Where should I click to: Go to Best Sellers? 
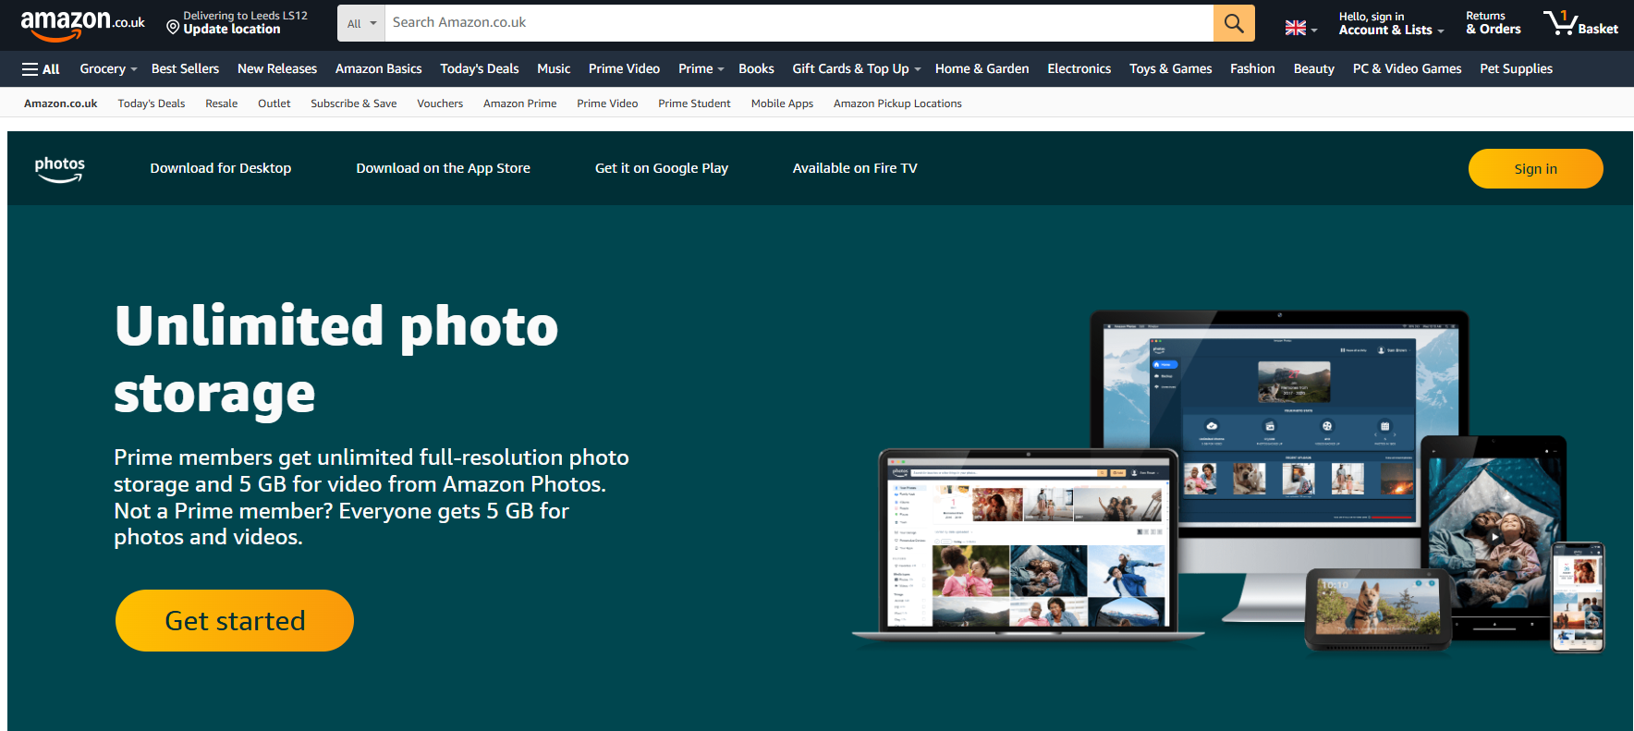[185, 69]
